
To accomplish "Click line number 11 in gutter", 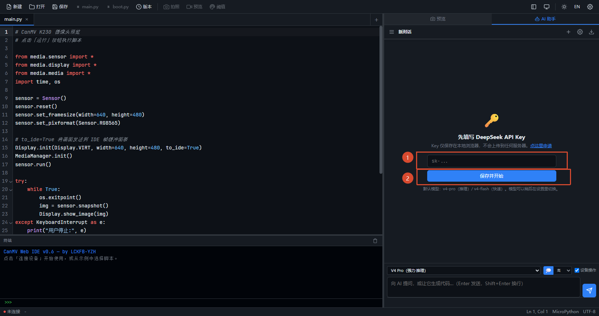I will 5,115.
